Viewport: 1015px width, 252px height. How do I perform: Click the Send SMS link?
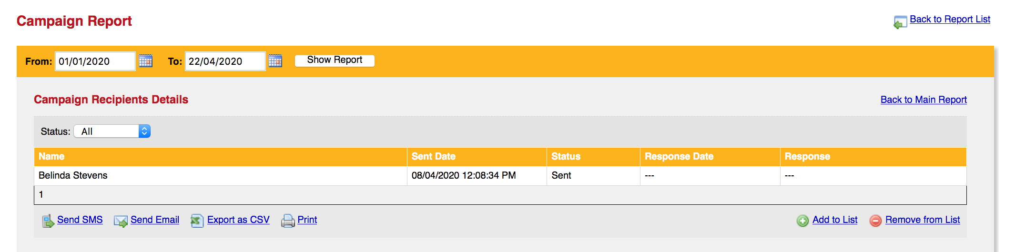tap(80, 220)
